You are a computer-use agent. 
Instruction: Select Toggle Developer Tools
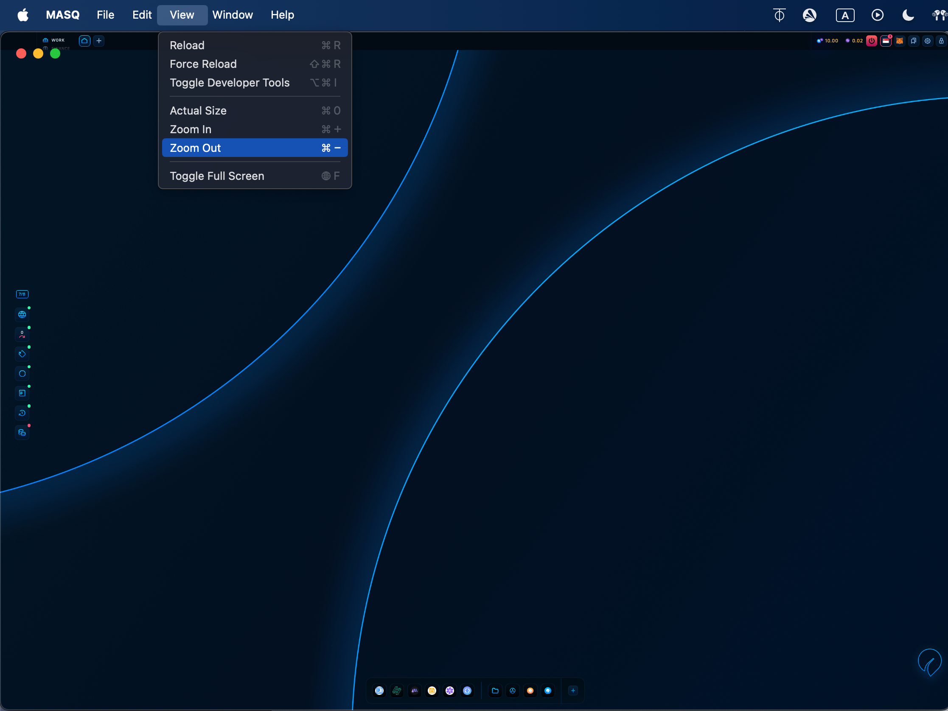click(255, 82)
